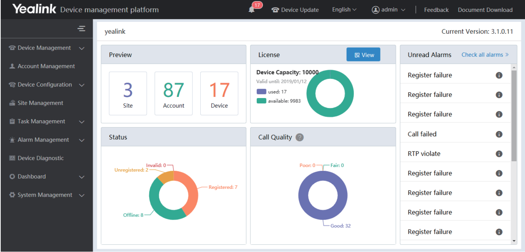Open the Feedback menu item

coord(436,10)
